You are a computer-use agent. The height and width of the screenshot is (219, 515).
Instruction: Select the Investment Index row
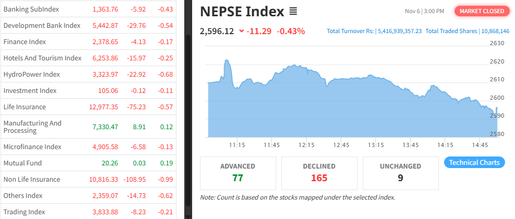coord(30,90)
